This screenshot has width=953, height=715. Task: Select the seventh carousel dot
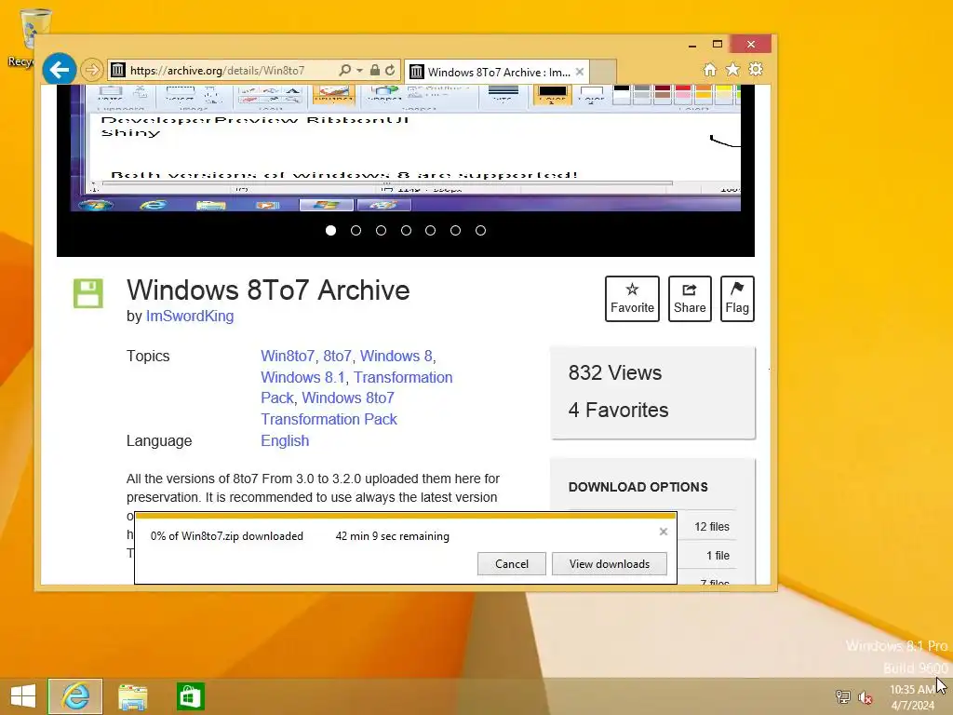[x=481, y=231]
